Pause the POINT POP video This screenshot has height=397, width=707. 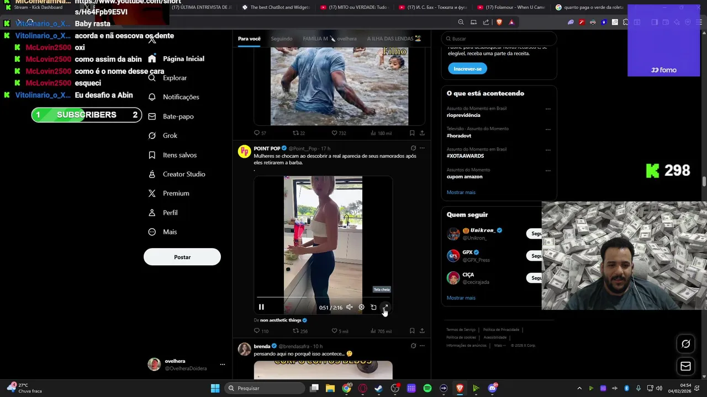pyautogui.click(x=261, y=307)
